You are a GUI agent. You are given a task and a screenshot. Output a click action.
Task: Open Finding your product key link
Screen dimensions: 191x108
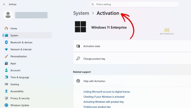point(97,107)
